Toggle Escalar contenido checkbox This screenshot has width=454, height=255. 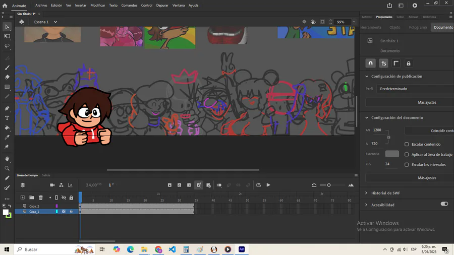pos(407,144)
